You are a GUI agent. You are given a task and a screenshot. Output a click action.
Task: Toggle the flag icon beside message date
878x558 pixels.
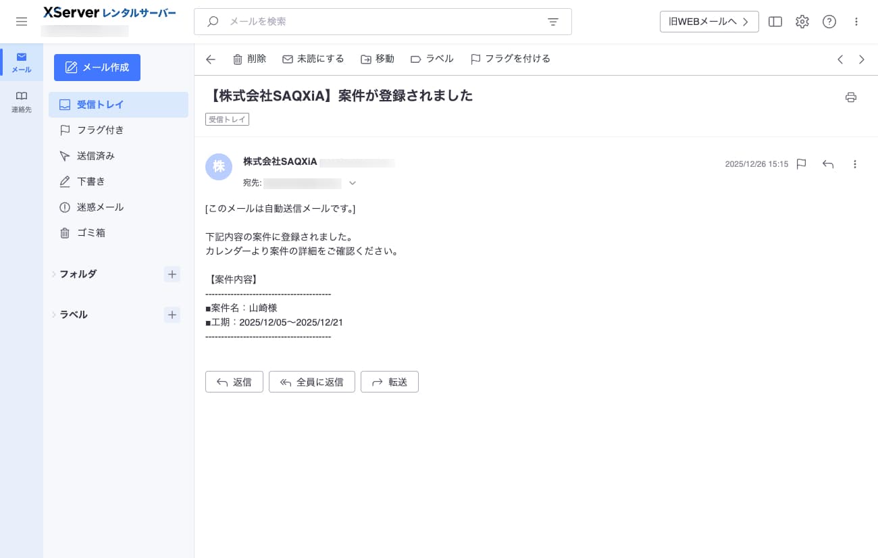[x=801, y=164]
